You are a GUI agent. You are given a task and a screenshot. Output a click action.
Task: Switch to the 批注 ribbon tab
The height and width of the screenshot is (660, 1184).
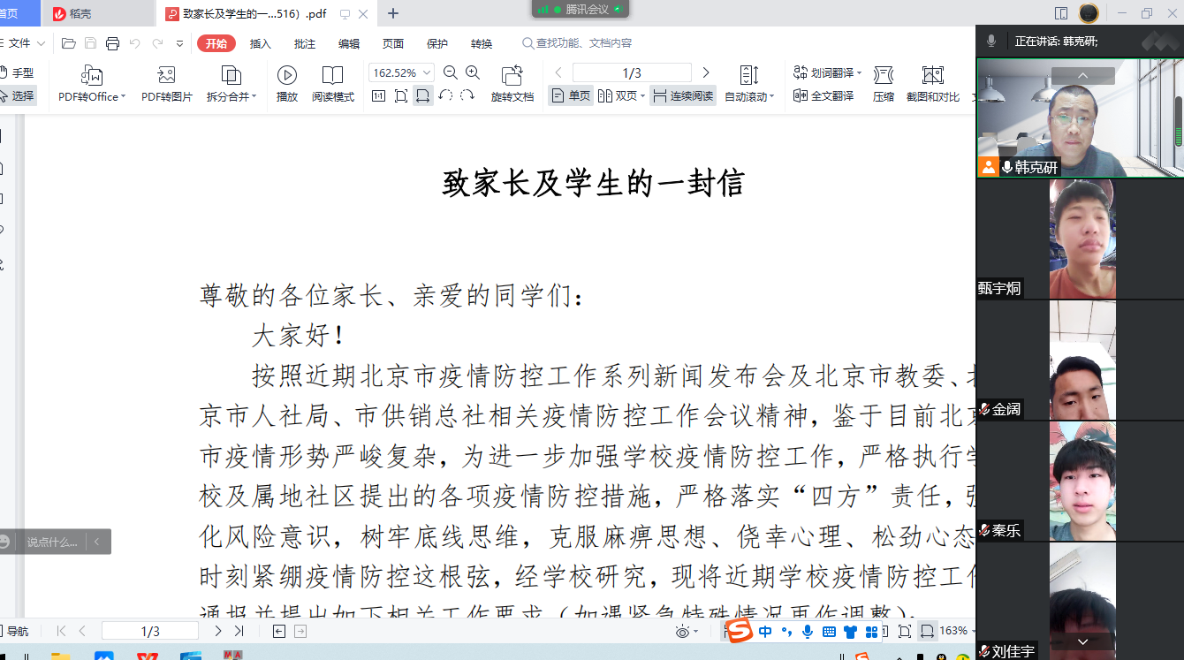[x=304, y=43]
